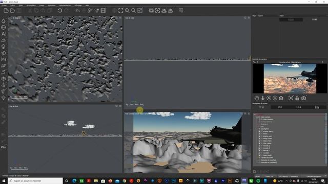Collapse the 'Main camera' tree group
Image resolution: width=328 pixels, height=184 pixels.
click(x=257, y=117)
